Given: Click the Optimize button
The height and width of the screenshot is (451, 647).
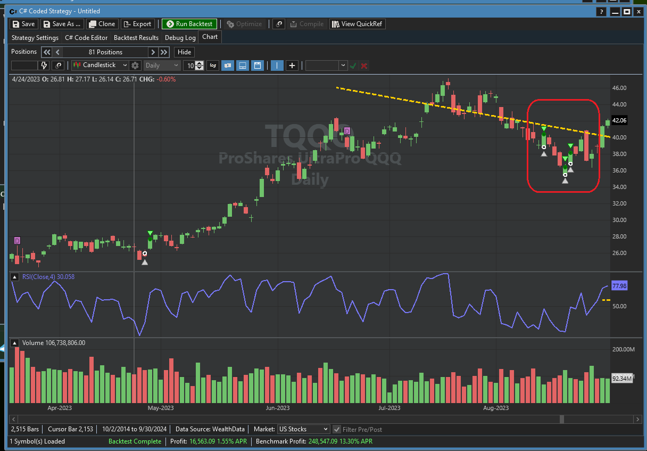Looking at the screenshot, I should 244,24.
